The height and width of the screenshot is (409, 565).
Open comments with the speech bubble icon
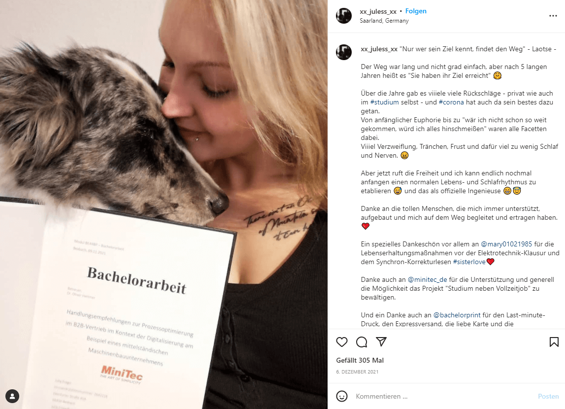coord(362,342)
